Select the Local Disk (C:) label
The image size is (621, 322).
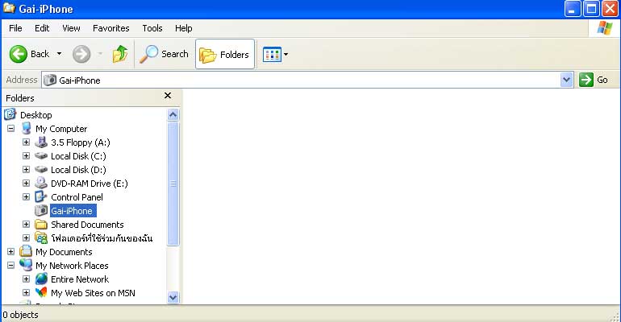point(78,156)
